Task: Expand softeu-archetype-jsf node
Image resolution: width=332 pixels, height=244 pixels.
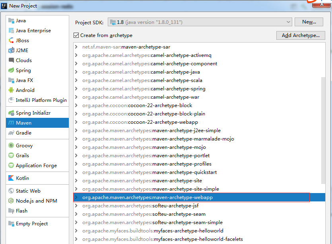Action: click(x=76, y=206)
